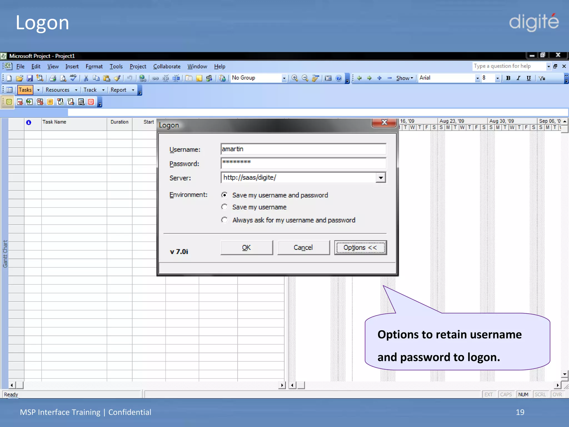Click the Assign Resources people icon
The image size is (569, 427).
pos(209,78)
